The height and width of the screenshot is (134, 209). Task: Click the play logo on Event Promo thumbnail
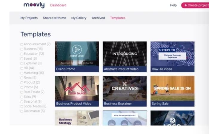coord(77,50)
